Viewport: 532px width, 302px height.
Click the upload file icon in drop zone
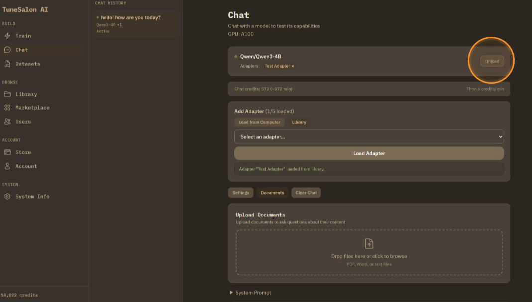pos(369,243)
